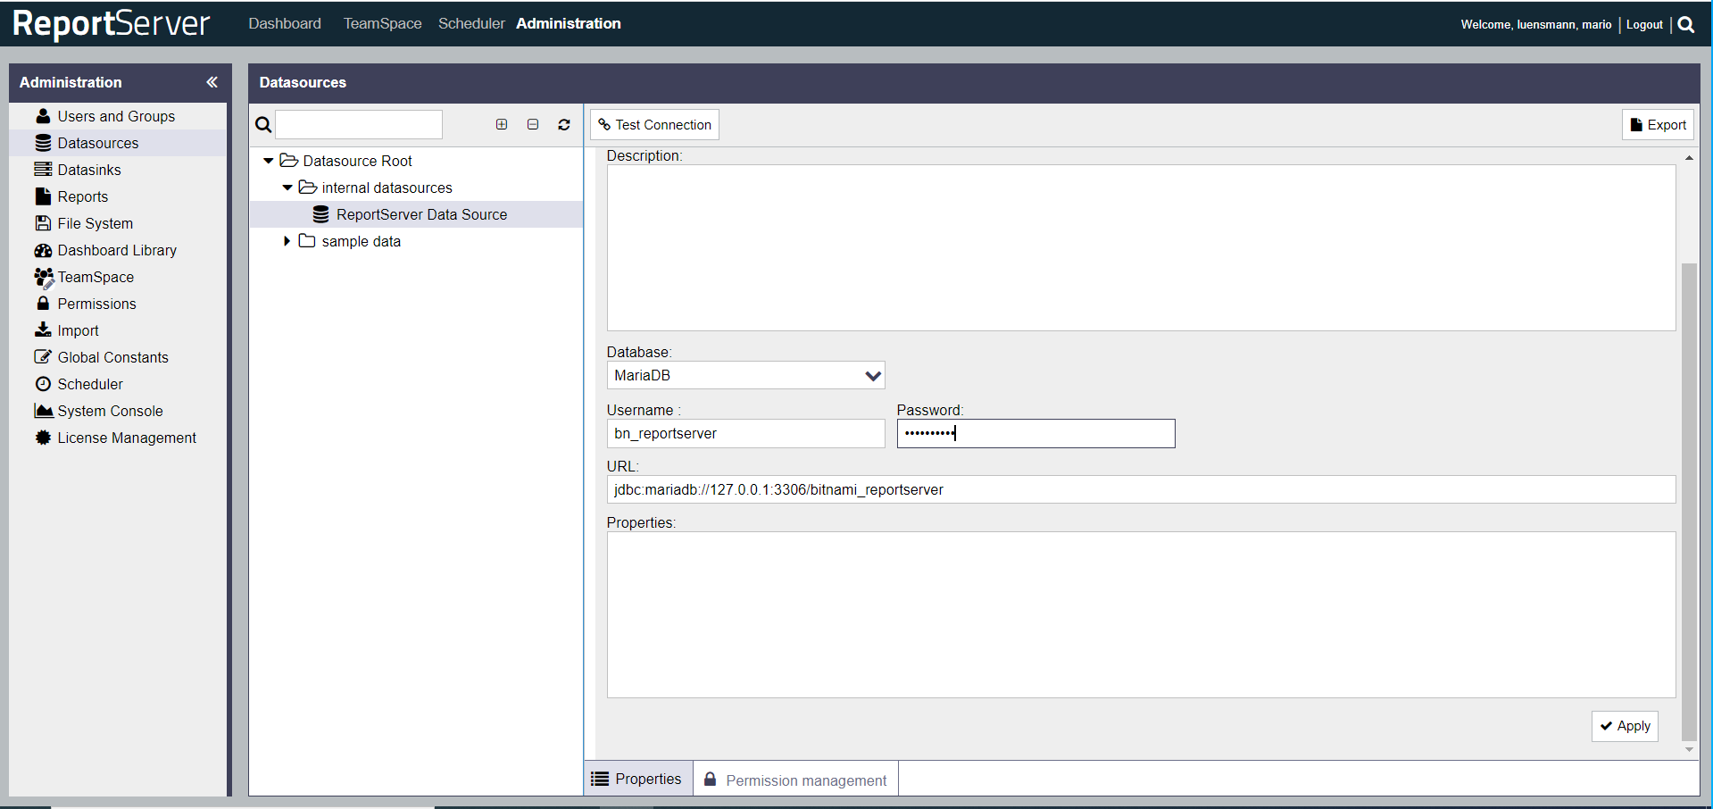Select the sample data tree label
This screenshot has width=1713, height=809.
[361, 241]
